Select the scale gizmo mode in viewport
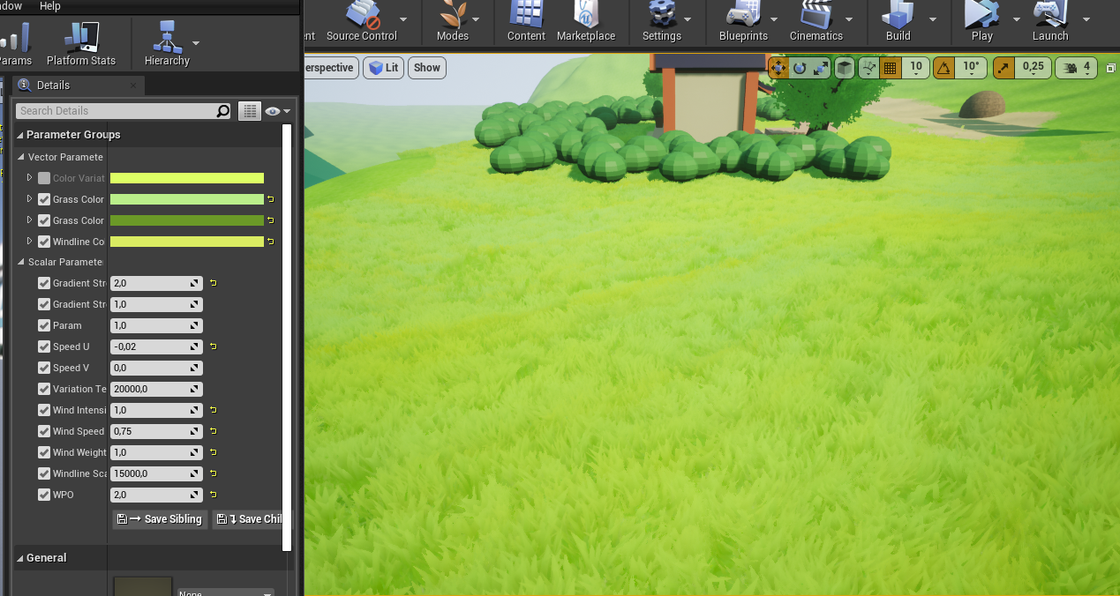The width and height of the screenshot is (1120, 596). [x=821, y=67]
